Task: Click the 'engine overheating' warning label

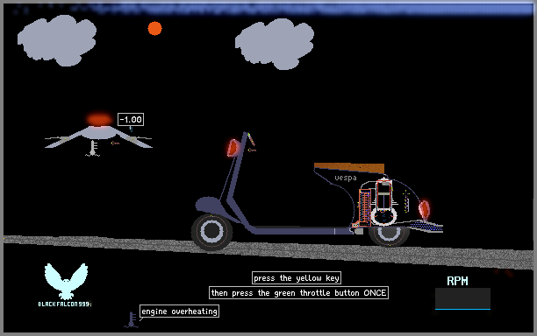Action: (180, 311)
